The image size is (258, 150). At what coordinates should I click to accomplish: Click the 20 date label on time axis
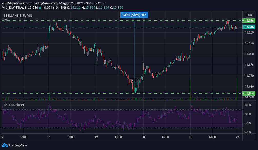143,137
